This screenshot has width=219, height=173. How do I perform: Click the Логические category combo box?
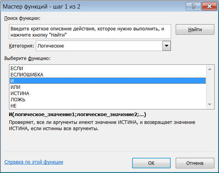tap(103, 46)
